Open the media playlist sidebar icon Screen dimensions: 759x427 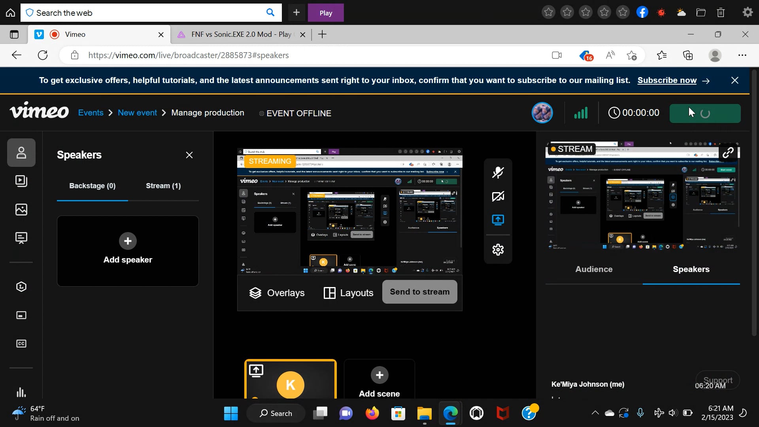pyautogui.click(x=21, y=181)
